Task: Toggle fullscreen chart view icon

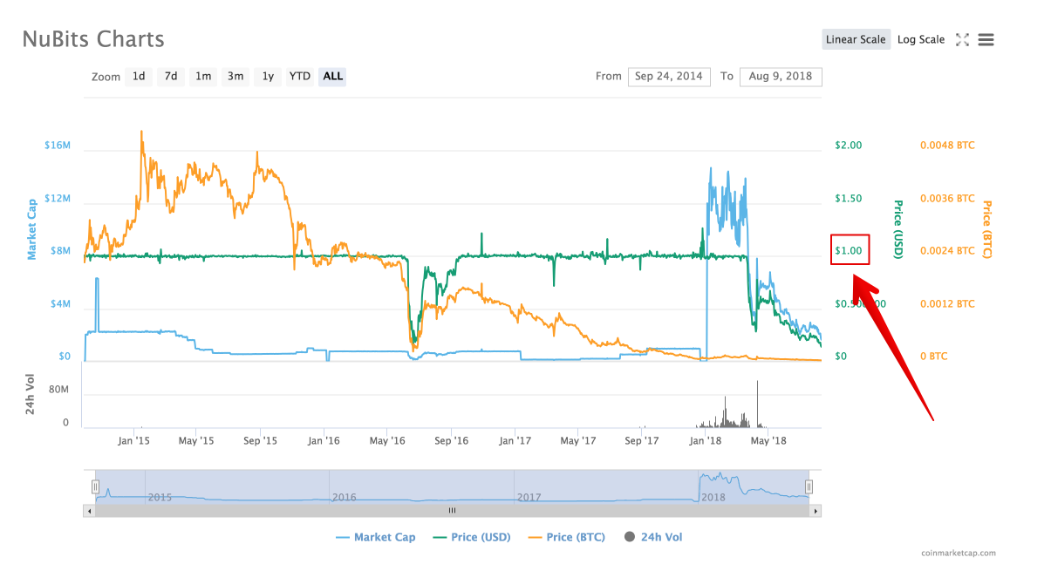Action: pyautogui.click(x=962, y=39)
